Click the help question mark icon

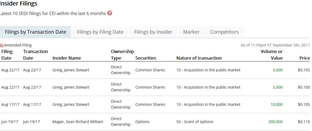(x=110, y=13)
